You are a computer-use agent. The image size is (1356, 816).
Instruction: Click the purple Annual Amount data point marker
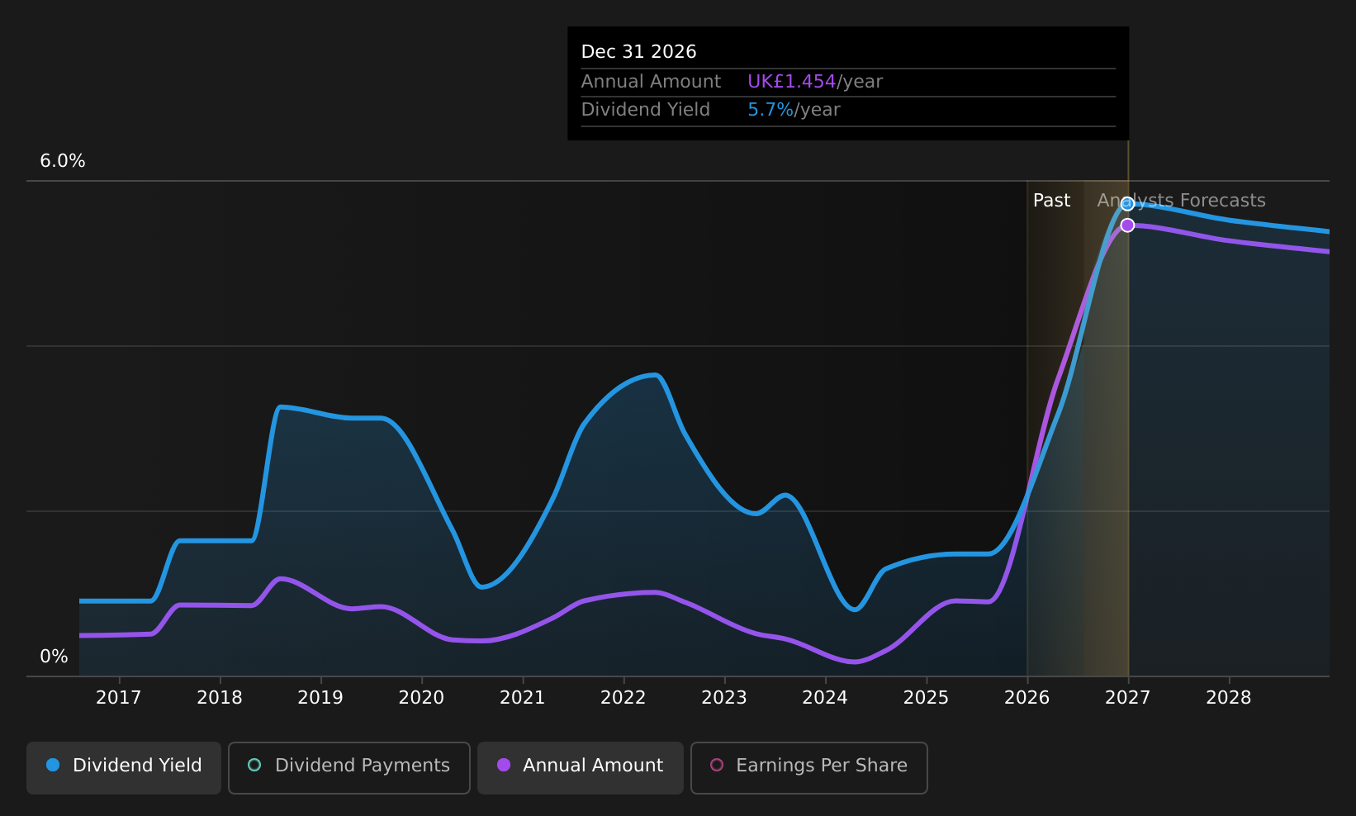point(1127,225)
